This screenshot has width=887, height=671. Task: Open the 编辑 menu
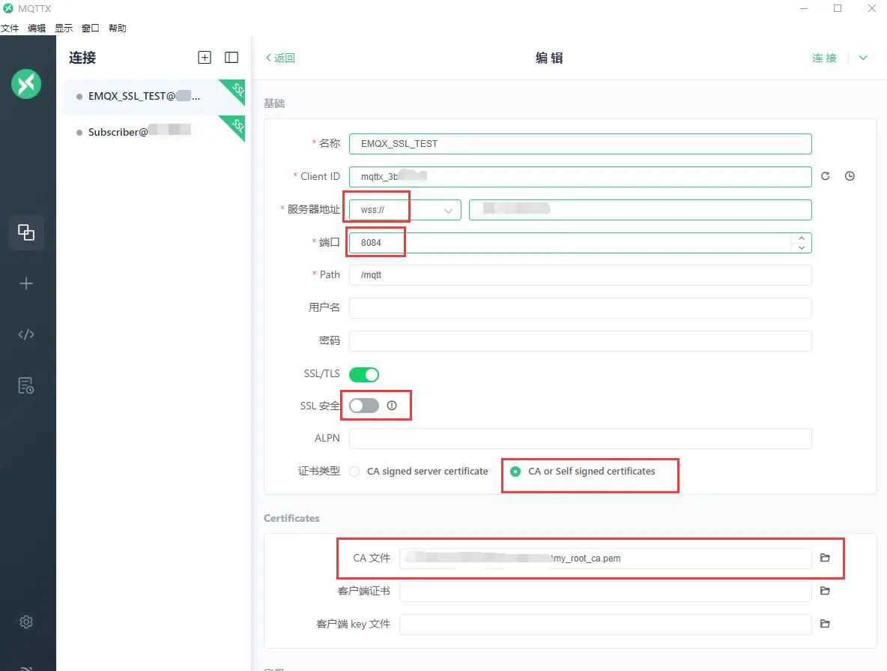pos(37,28)
